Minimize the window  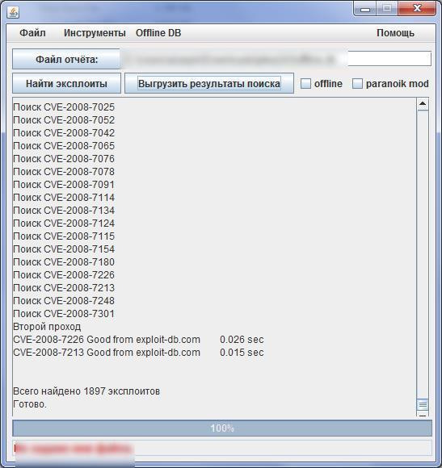point(365,9)
